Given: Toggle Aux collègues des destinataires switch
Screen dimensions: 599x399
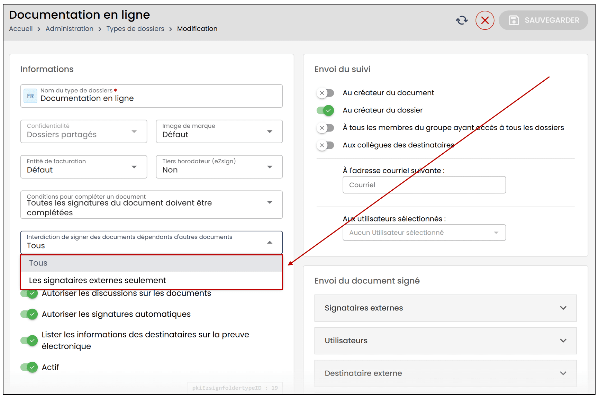Looking at the screenshot, I should pos(325,145).
